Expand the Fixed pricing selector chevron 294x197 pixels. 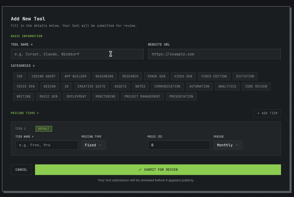coord(100,145)
